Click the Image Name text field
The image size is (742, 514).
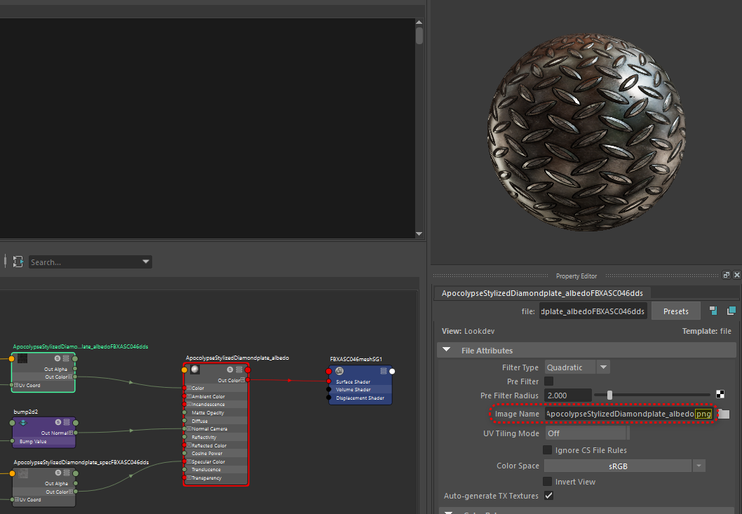point(621,414)
